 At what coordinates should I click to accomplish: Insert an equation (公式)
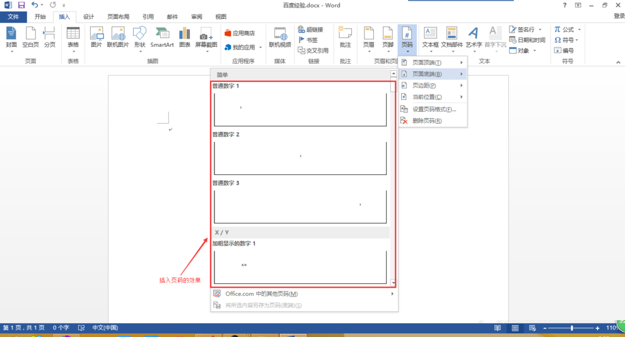click(x=564, y=29)
